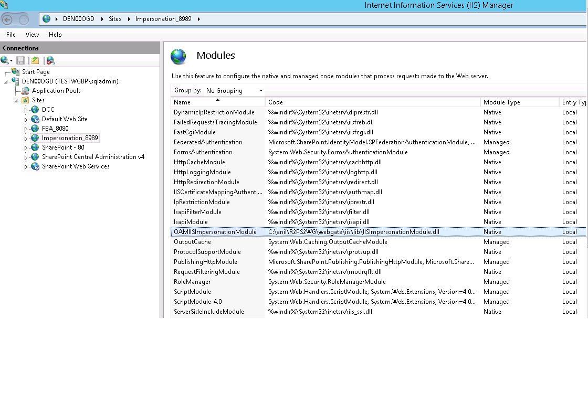Select the Start Page tree item

pyautogui.click(x=36, y=71)
